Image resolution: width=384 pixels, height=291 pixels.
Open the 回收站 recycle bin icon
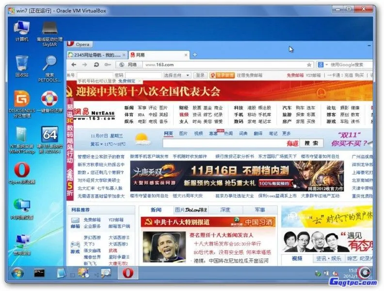(22, 66)
